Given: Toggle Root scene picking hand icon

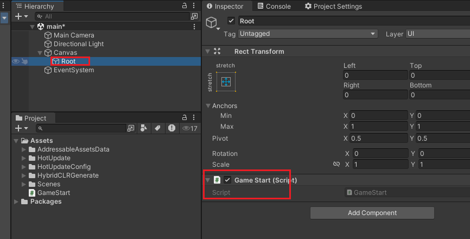Looking at the screenshot, I should click(24, 61).
